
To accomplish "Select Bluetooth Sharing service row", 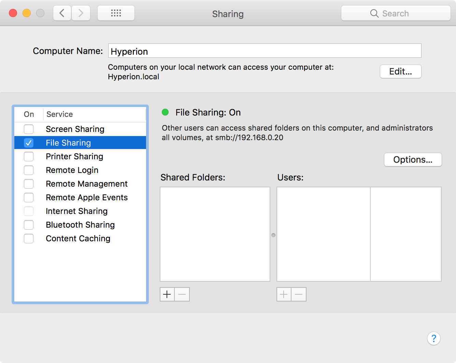I will [x=80, y=225].
